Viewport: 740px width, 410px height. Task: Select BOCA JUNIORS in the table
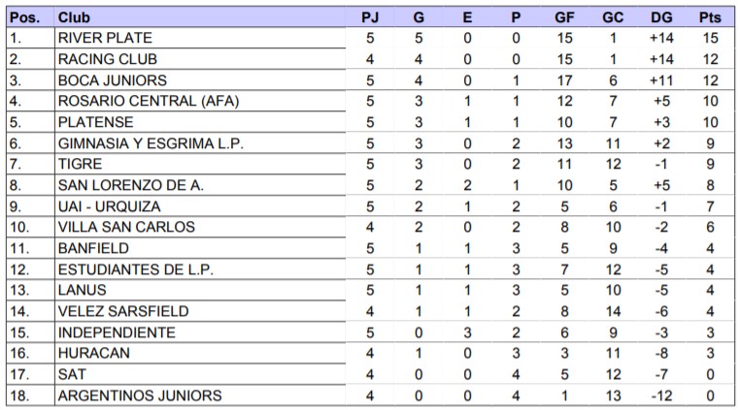click(113, 79)
